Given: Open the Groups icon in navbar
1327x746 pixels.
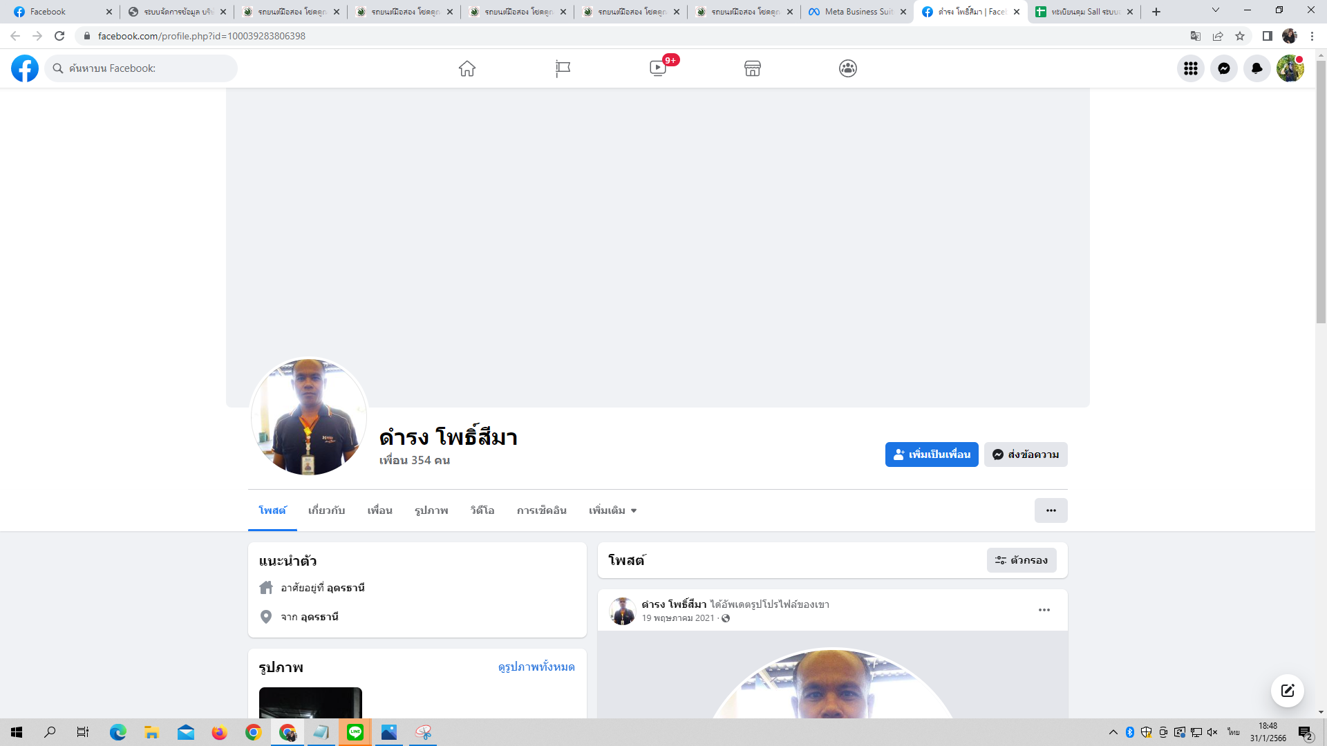Looking at the screenshot, I should (x=848, y=68).
